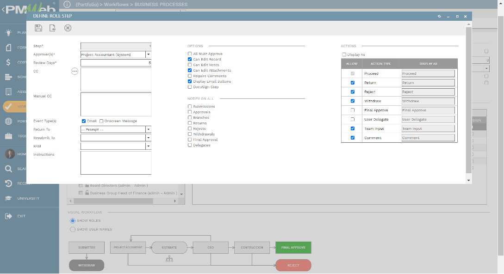Enable the All Must Approve option
The width and height of the screenshot is (504, 274).
coord(190,54)
